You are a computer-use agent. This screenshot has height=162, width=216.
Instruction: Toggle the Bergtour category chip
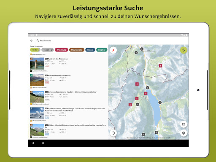click(102, 50)
